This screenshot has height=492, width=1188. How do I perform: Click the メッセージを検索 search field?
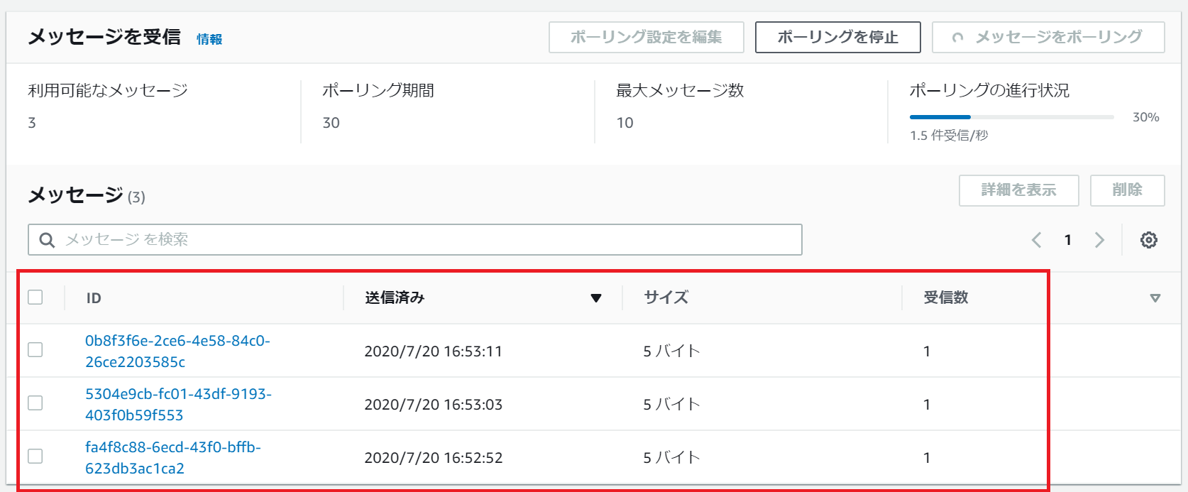tap(415, 239)
